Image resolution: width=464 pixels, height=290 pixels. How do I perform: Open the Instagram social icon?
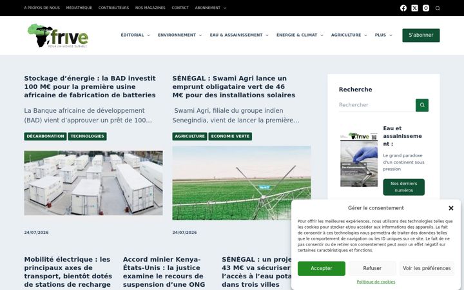(x=426, y=8)
